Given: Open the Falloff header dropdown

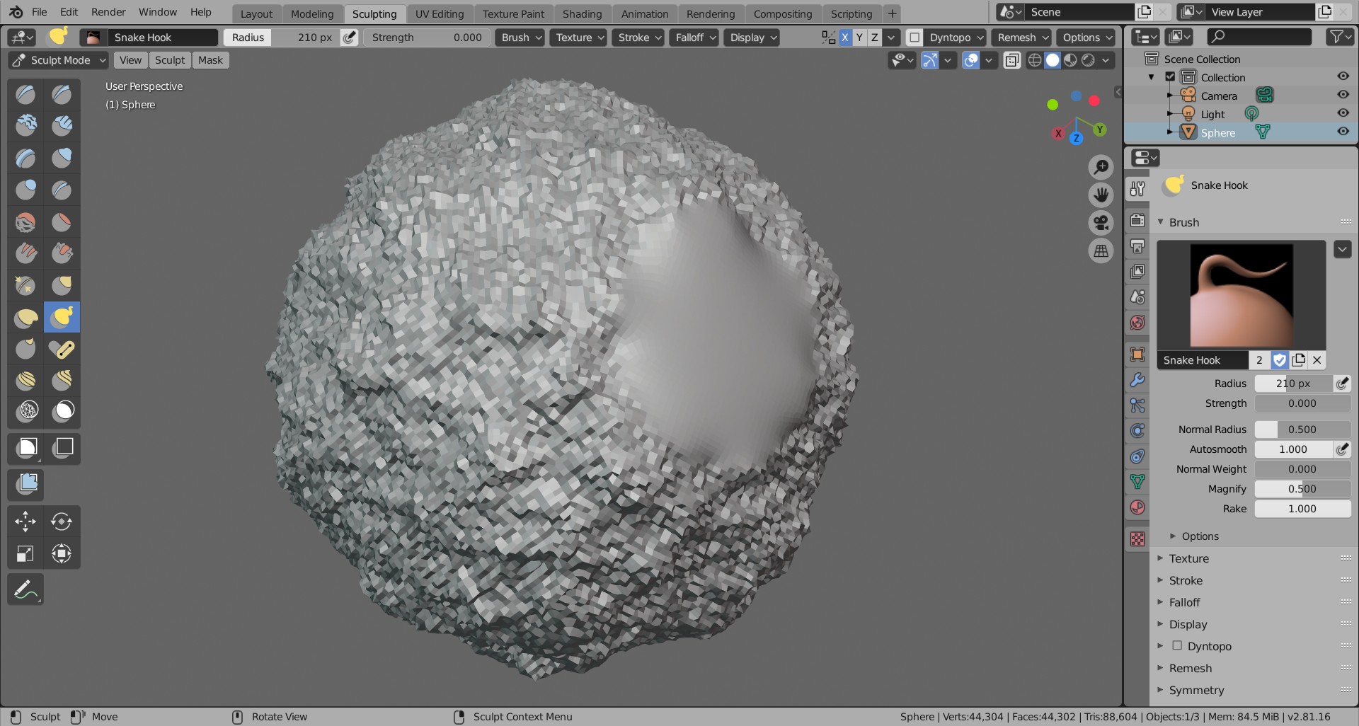Looking at the screenshot, I should [694, 38].
